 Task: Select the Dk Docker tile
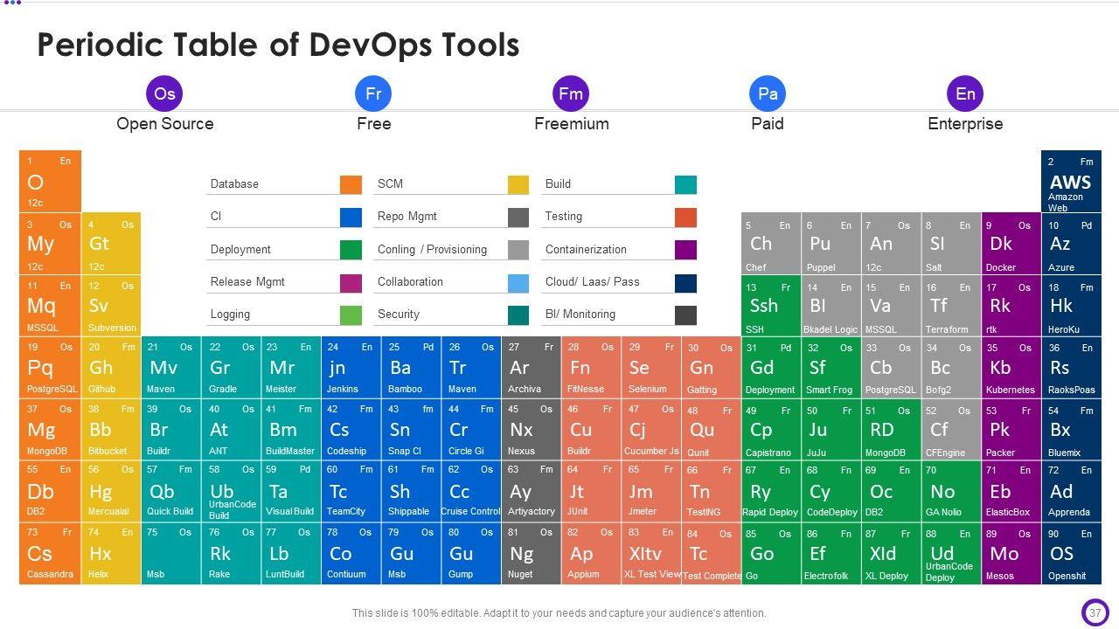pyautogui.click(x=1011, y=244)
